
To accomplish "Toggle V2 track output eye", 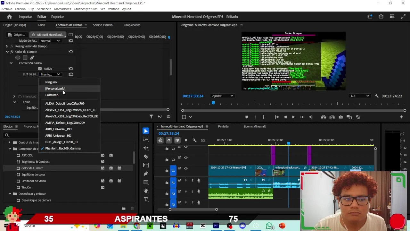I will pyautogui.click(x=186, y=158).
